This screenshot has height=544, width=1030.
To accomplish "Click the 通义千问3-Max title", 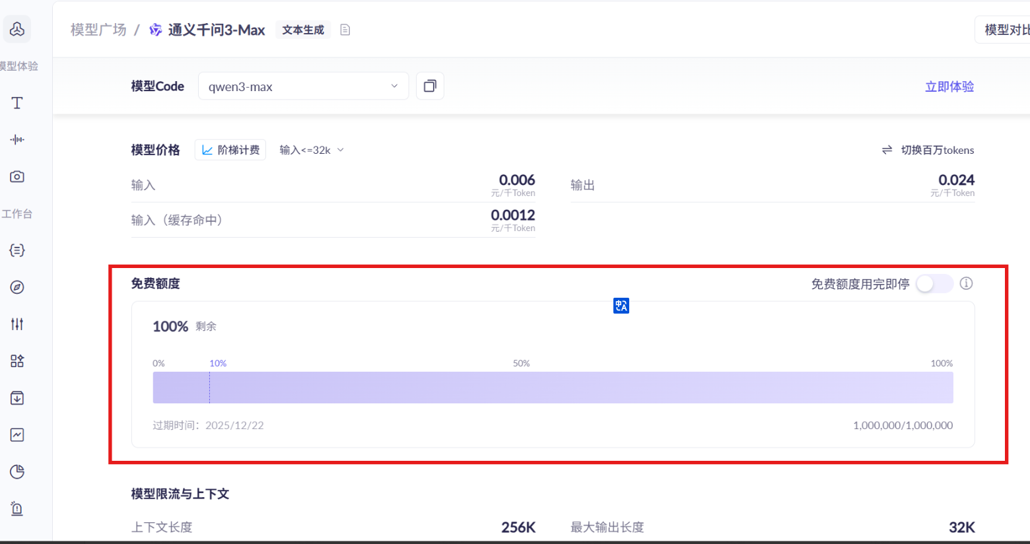I will pos(217,30).
